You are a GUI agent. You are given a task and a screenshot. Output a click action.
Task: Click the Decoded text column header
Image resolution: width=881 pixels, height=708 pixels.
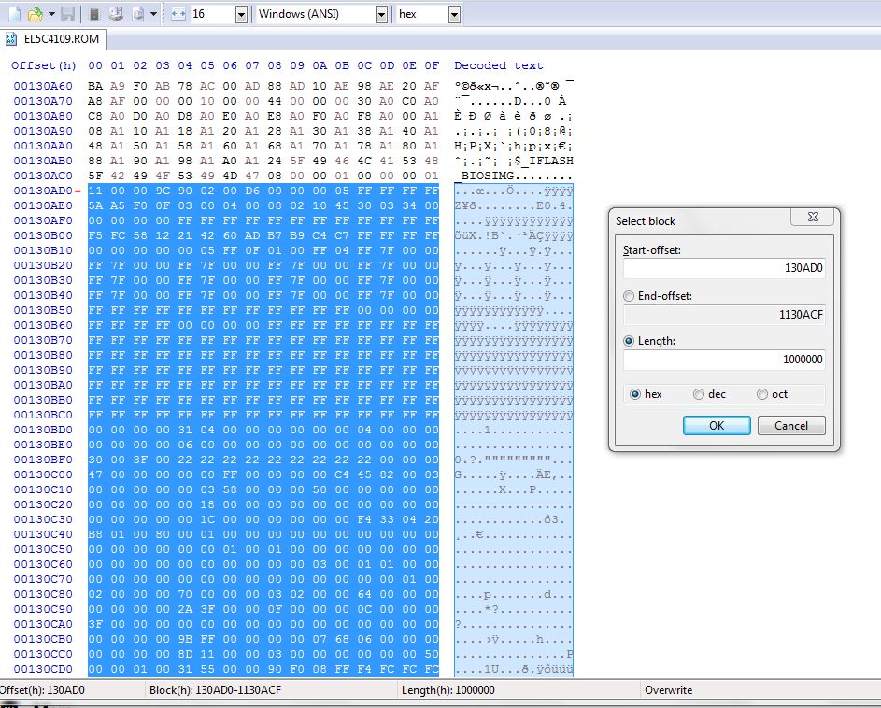[x=498, y=65]
